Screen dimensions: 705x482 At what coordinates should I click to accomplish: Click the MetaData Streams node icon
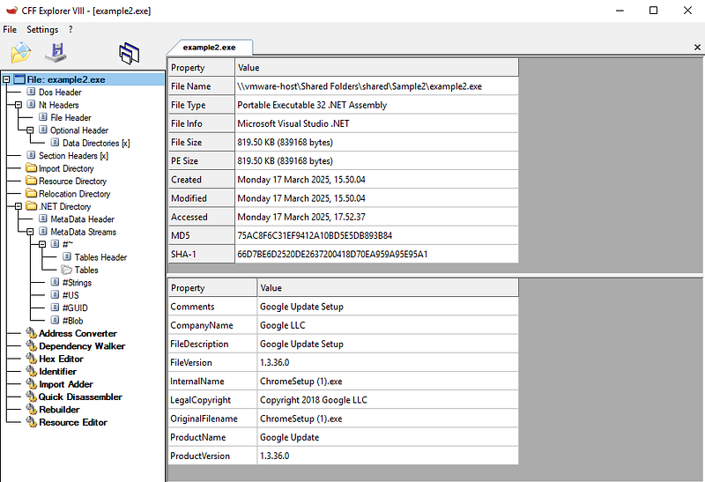[x=43, y=231]
